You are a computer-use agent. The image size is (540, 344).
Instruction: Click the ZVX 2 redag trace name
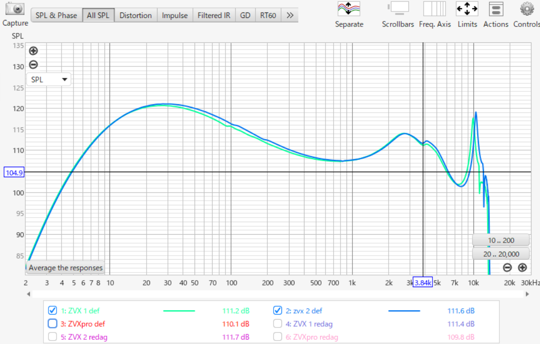coord(84,337)
